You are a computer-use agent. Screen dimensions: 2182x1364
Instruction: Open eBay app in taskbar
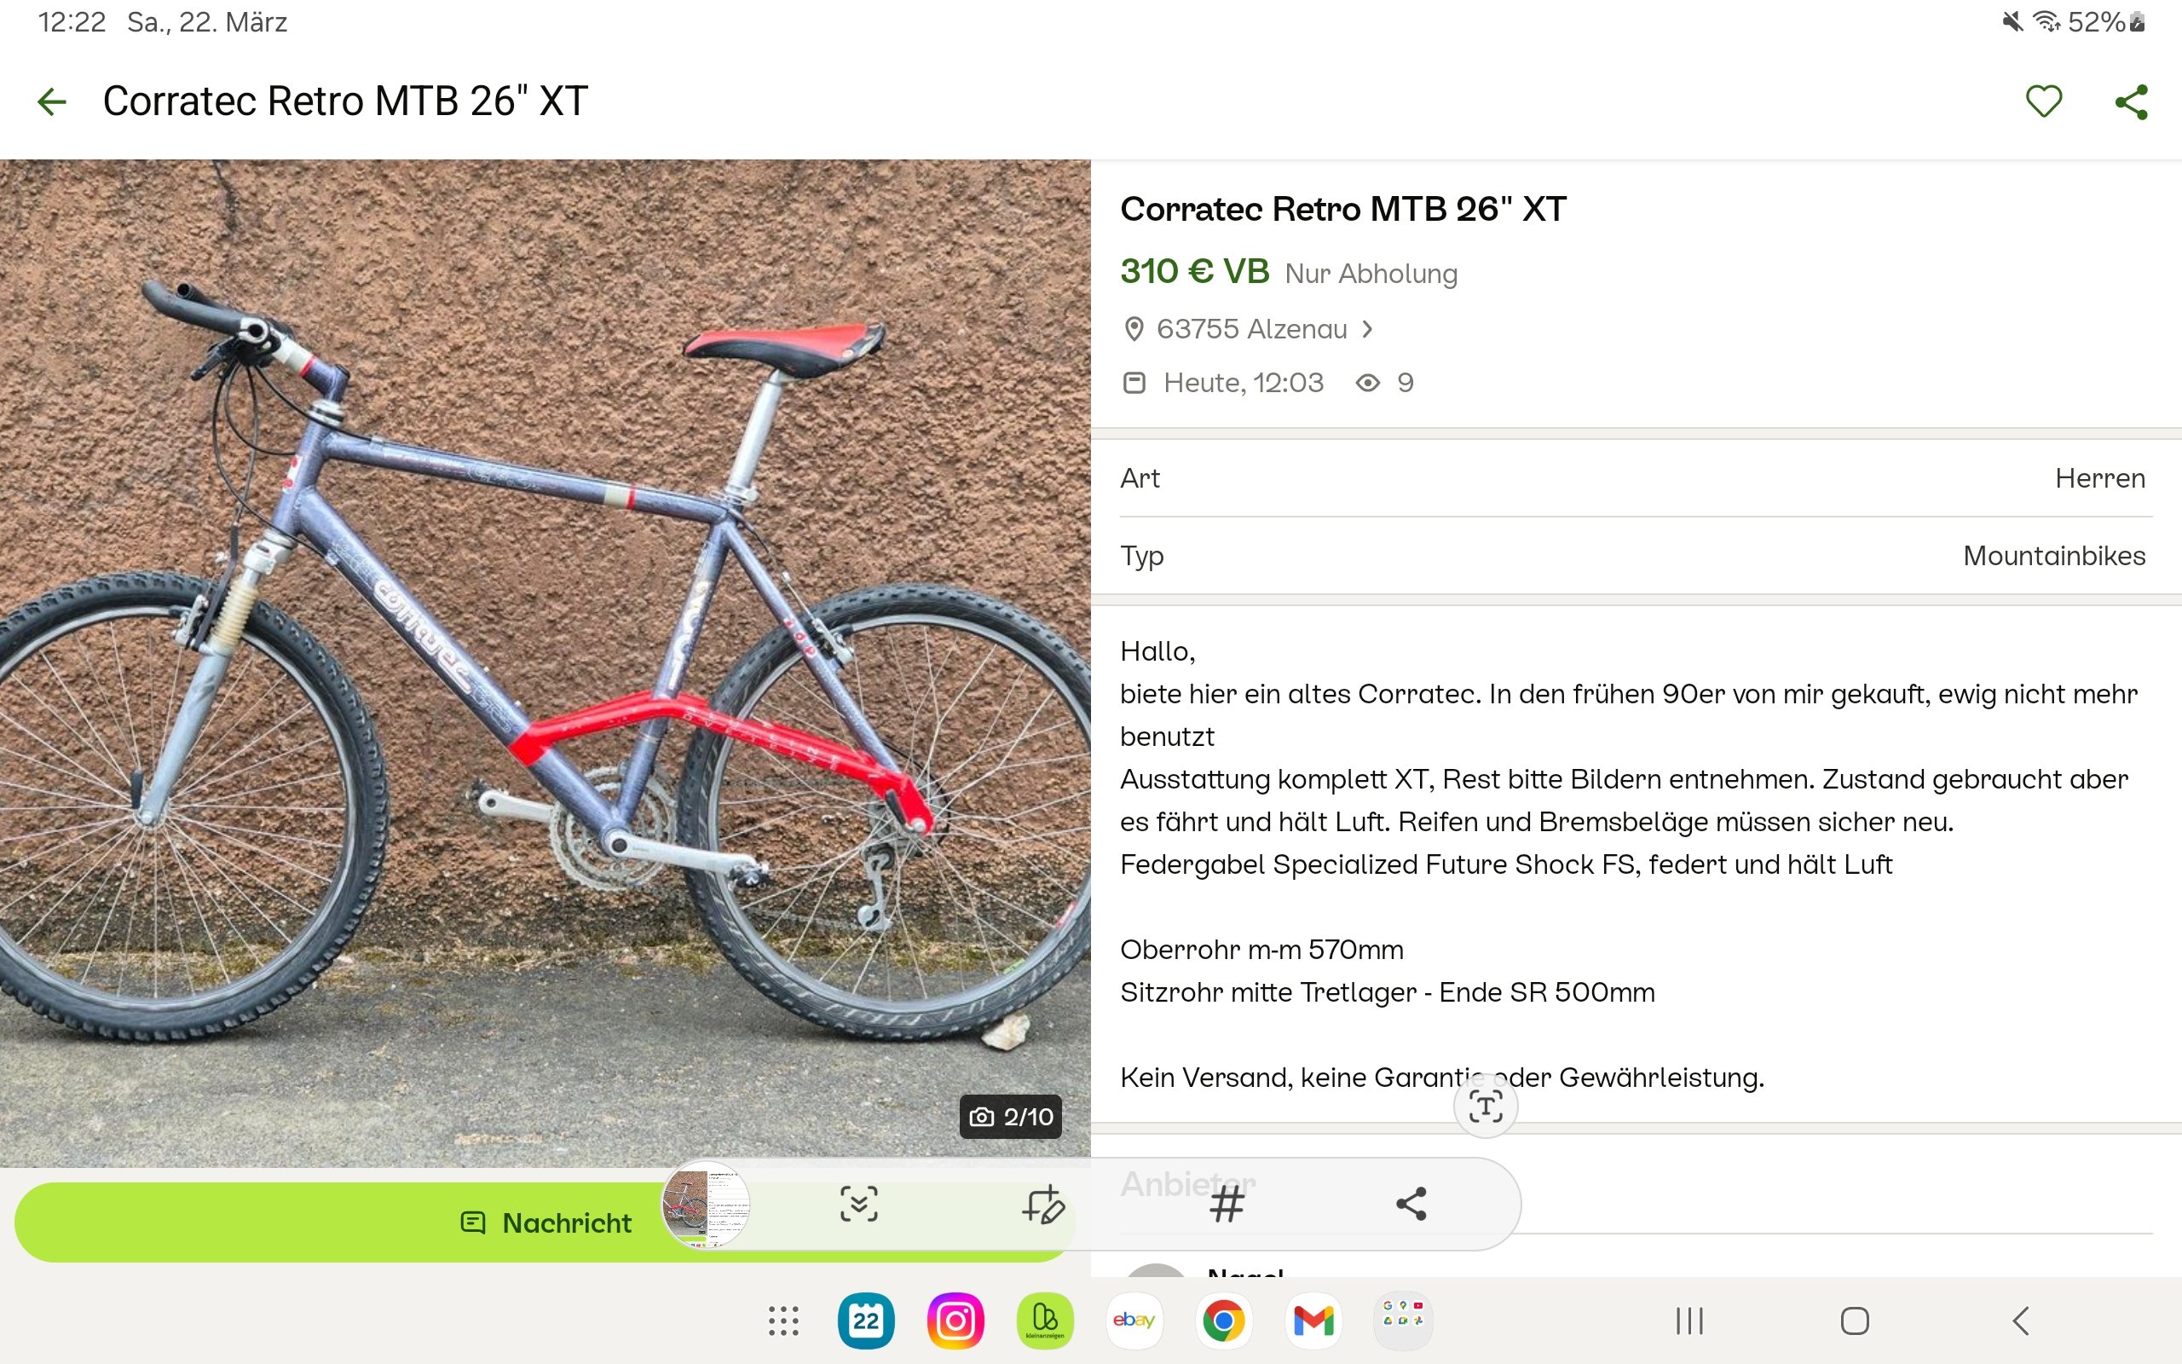click(x=1134, y=1321)
